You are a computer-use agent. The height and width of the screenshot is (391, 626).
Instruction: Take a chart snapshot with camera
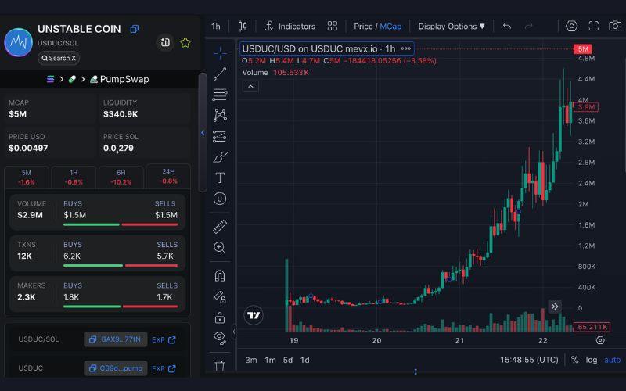pos(615,26)
